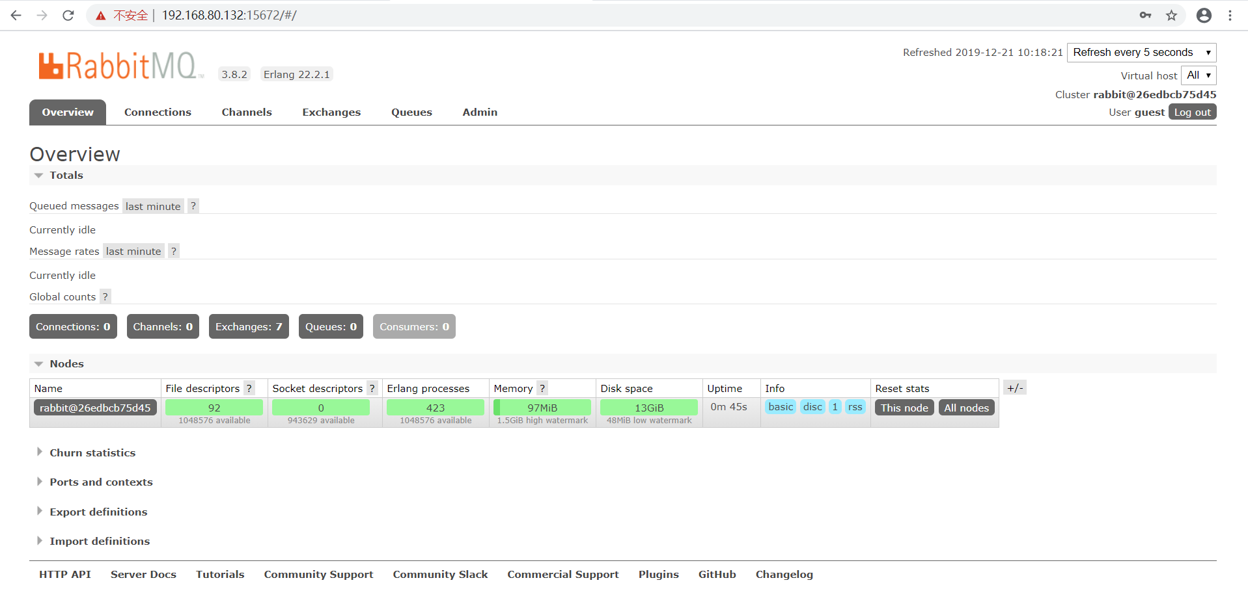The height and width of the screenshot is (589, 1248).
Task: Open the browser profile avatar icon
Action: [1204, 16]
